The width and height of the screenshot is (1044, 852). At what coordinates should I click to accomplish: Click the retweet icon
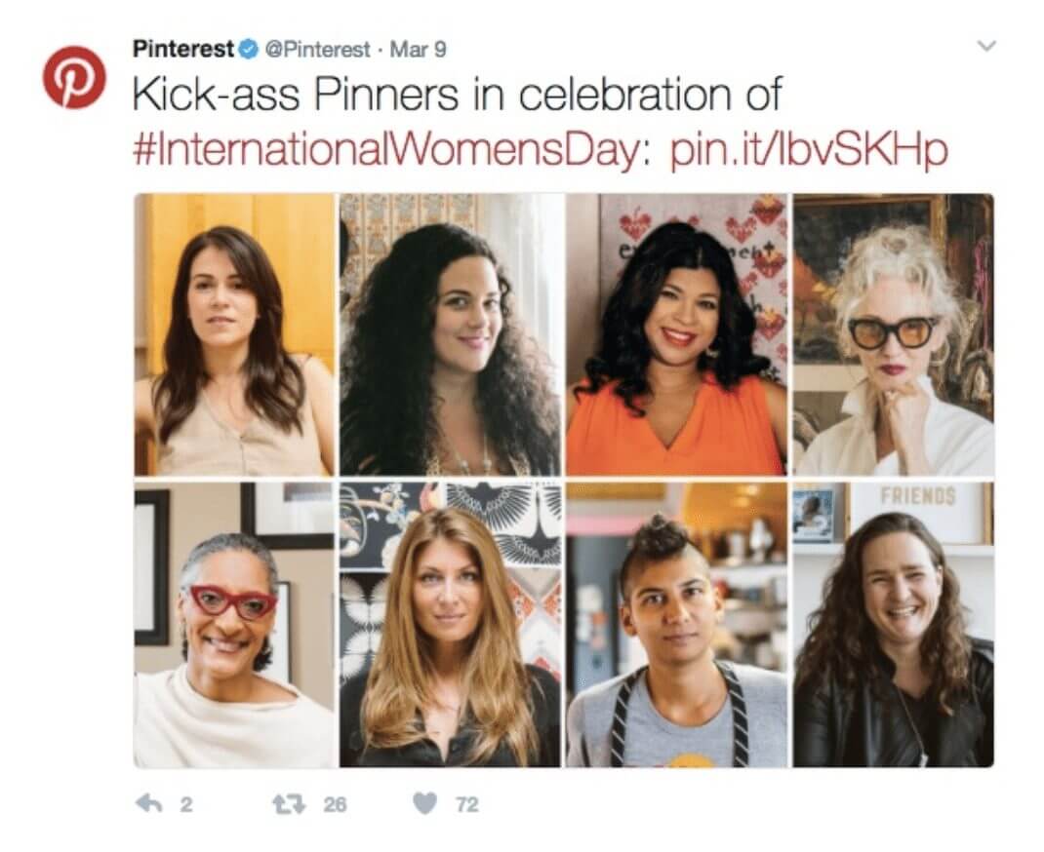tap(287, 803)
